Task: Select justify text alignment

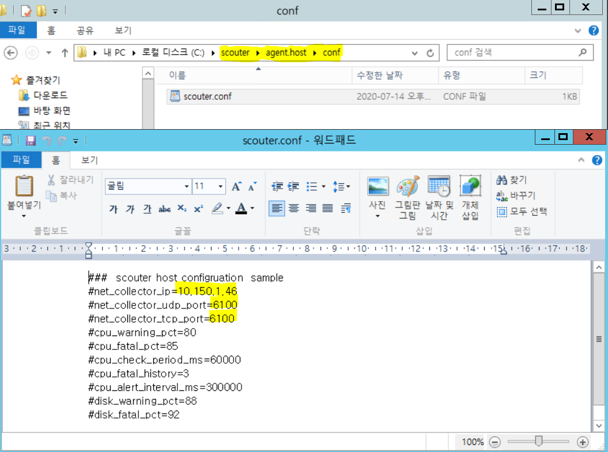Action: (x=328, y=209)
